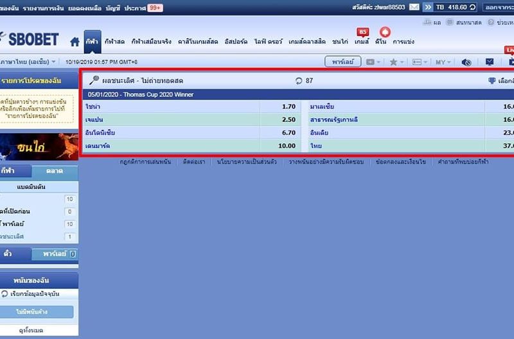Open the coin calculator icon in toolbar
Viewport: 514px width, 339px height.
pyautogui.click(x=466, y=62)
